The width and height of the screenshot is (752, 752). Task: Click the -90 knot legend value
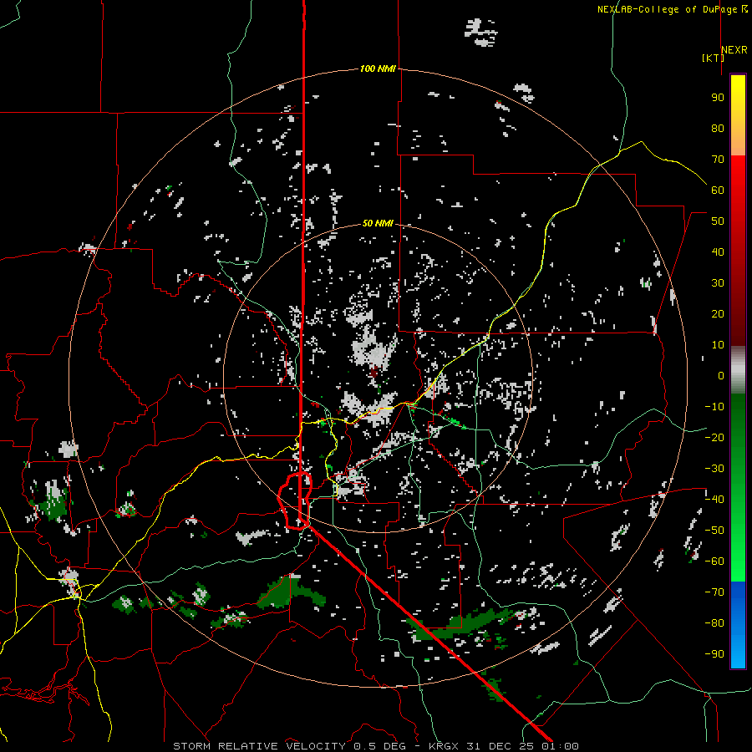(x=714, y=654)
